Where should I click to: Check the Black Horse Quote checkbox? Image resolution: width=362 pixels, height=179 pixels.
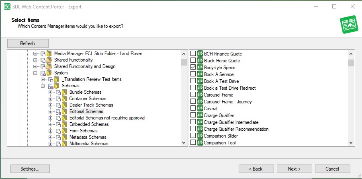tap(193, 60)
